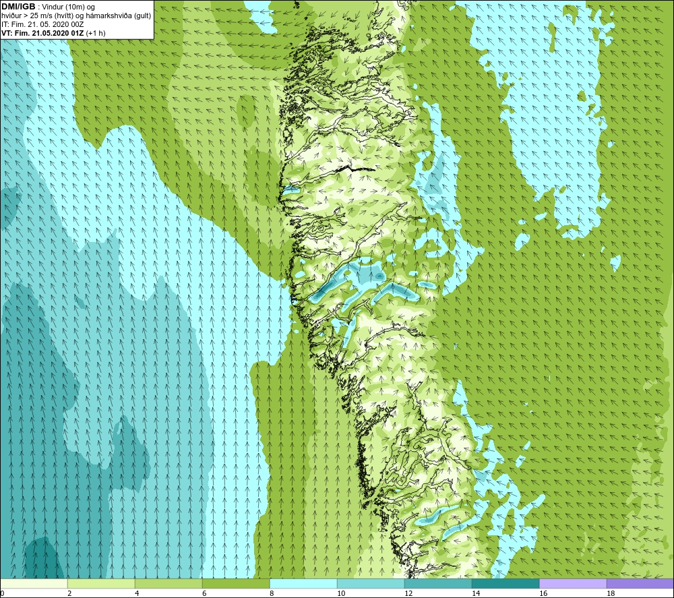Screen dimensions: 674x598
Task: Click the purple legend swatch above 18 m/s
Action: pyautogui.click(x=640, y=583)
